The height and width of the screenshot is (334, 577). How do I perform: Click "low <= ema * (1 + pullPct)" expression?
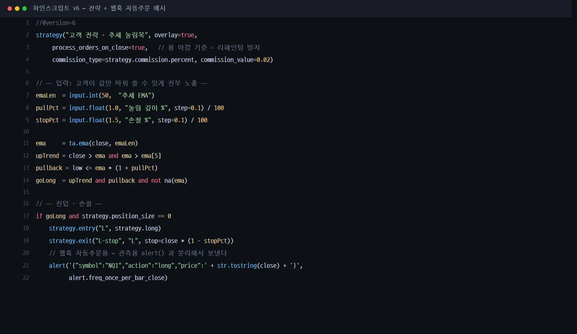115,168
